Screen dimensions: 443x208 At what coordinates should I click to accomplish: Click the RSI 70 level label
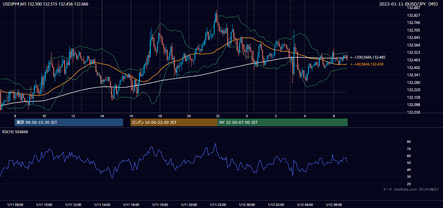click(x=409, y=149)
